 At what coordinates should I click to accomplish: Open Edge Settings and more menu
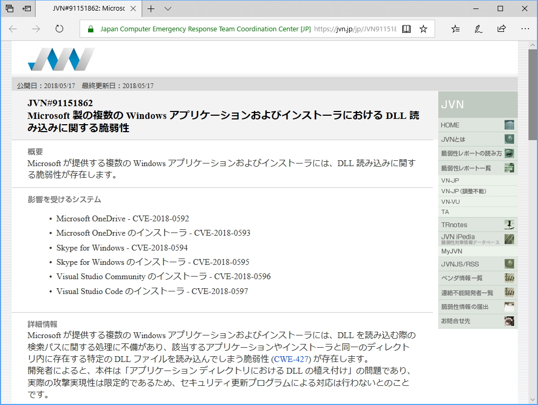click(525, 29)
